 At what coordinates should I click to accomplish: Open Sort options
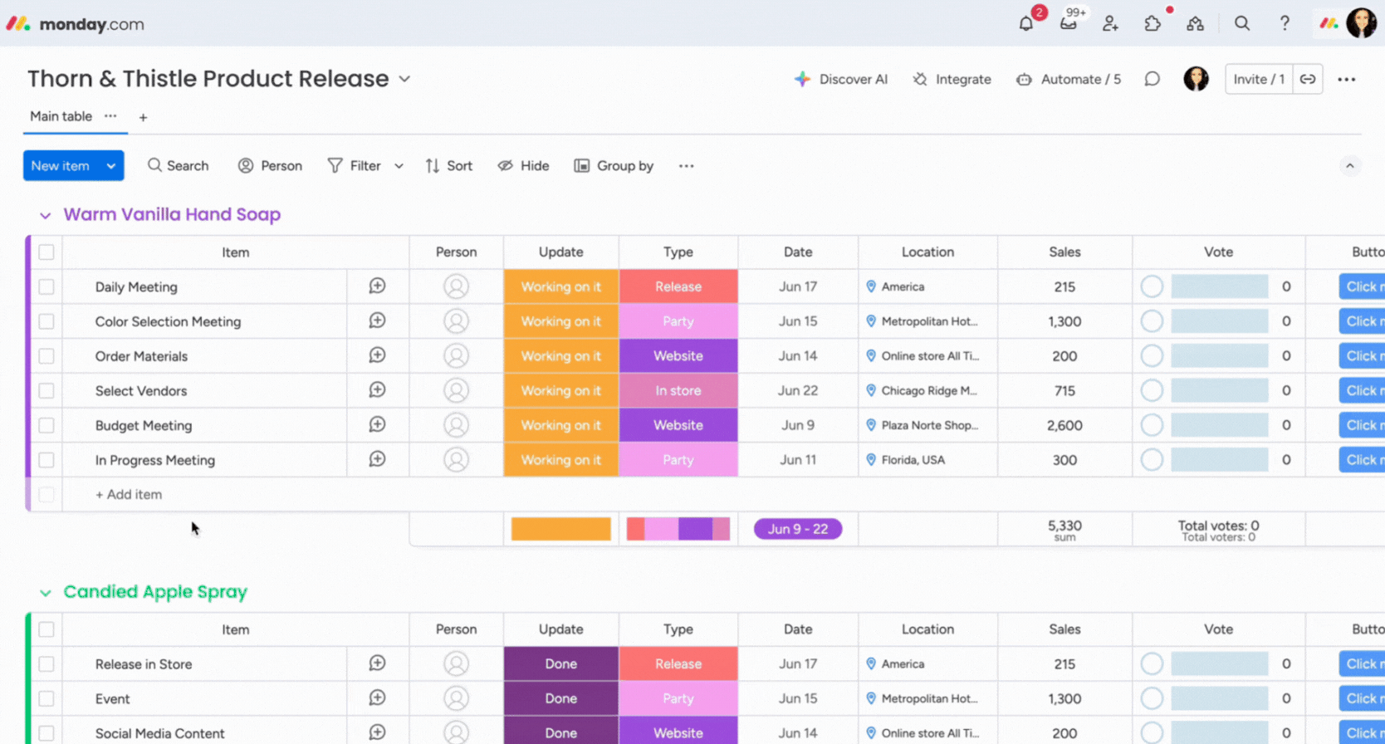click(x=449, y=166)
